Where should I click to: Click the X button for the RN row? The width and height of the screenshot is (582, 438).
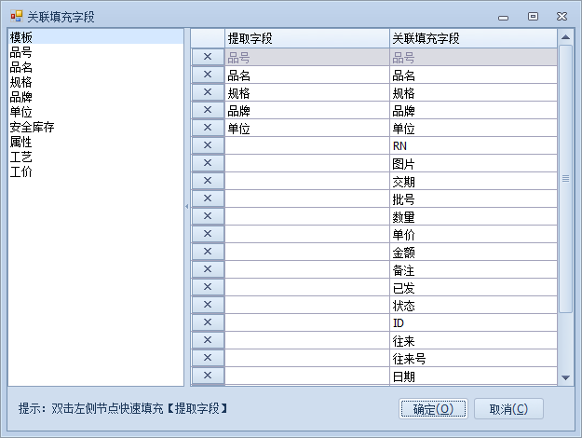click(x=208, y=145)
